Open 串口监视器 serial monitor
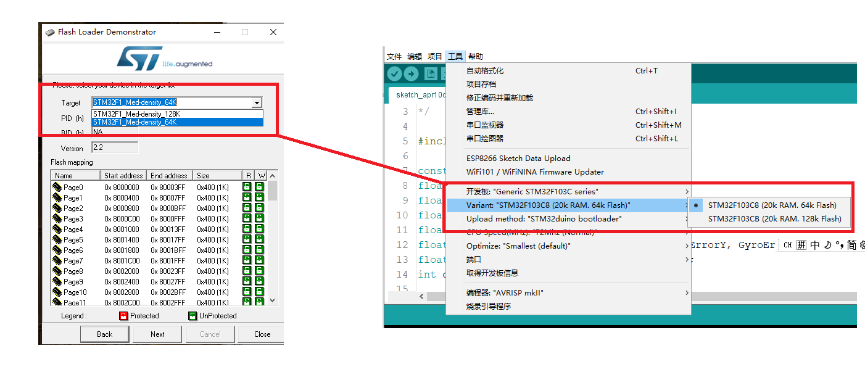The height and width of the screenshot is (372, 865). [568, 125]
